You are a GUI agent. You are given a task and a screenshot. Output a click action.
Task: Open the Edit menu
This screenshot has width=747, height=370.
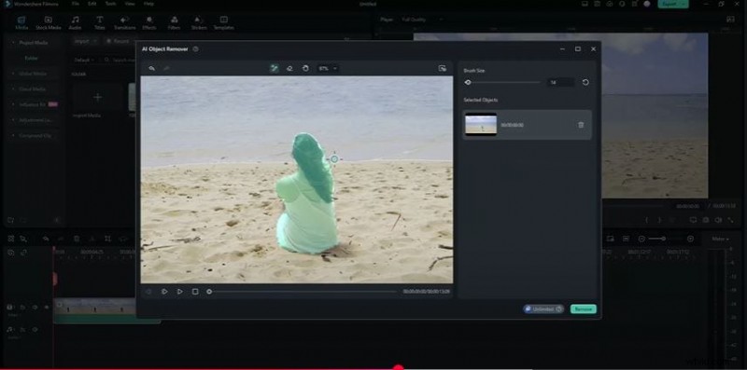click(x=92, y=4)
